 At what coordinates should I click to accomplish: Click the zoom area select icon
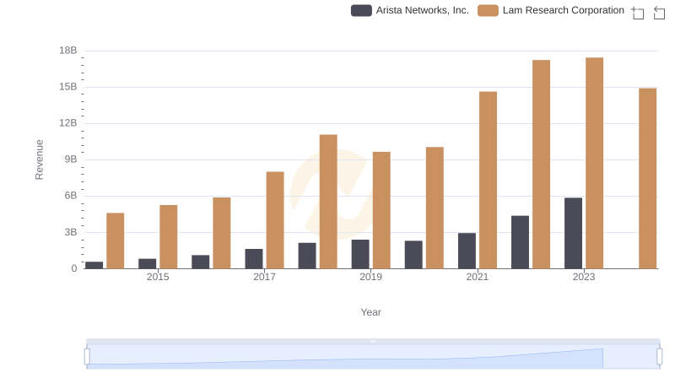point(638,13)
